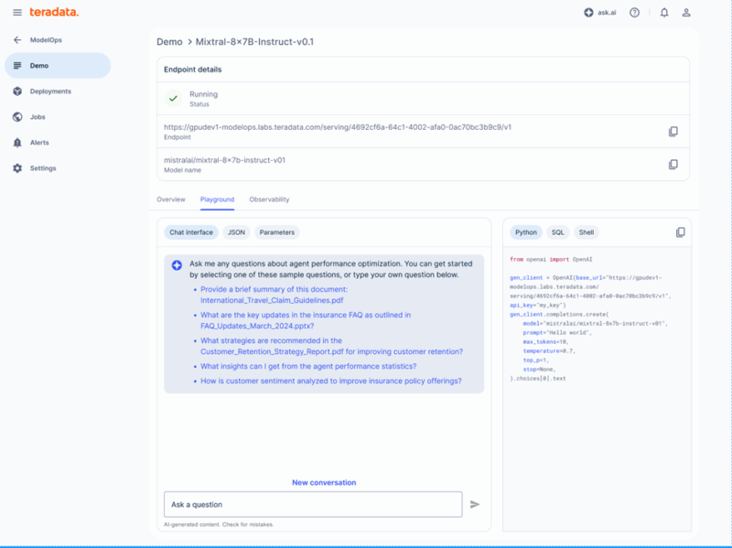732x548 pixels.
Task: Go back using ModelOps arrow
Action: pos(17,40)
